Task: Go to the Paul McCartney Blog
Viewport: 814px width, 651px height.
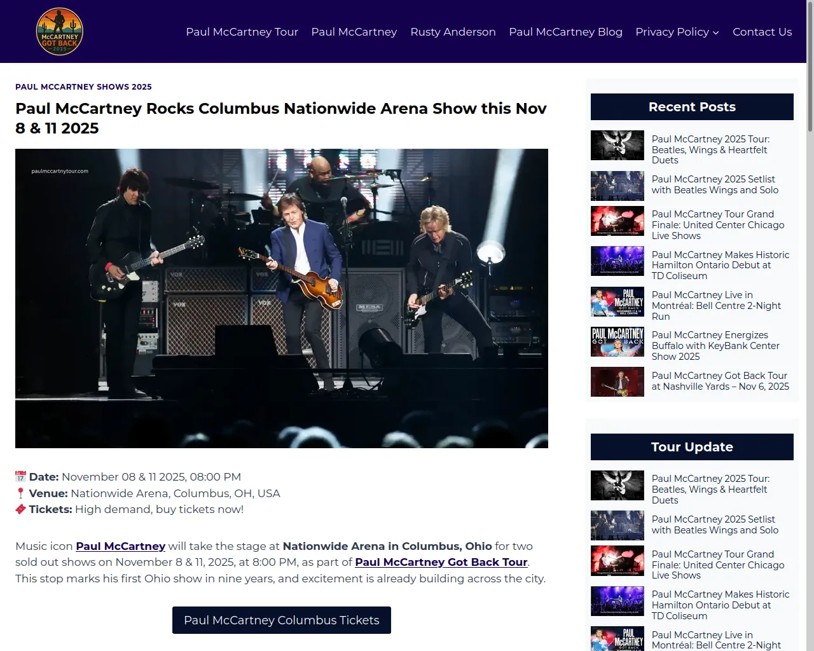Action: [565, 32]
